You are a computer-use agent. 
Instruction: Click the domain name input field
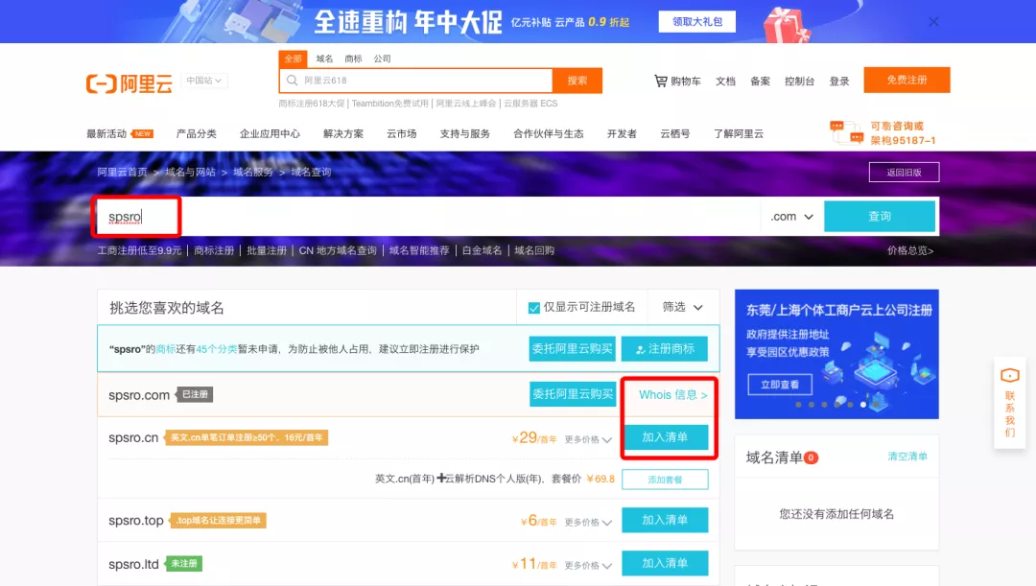430,217
